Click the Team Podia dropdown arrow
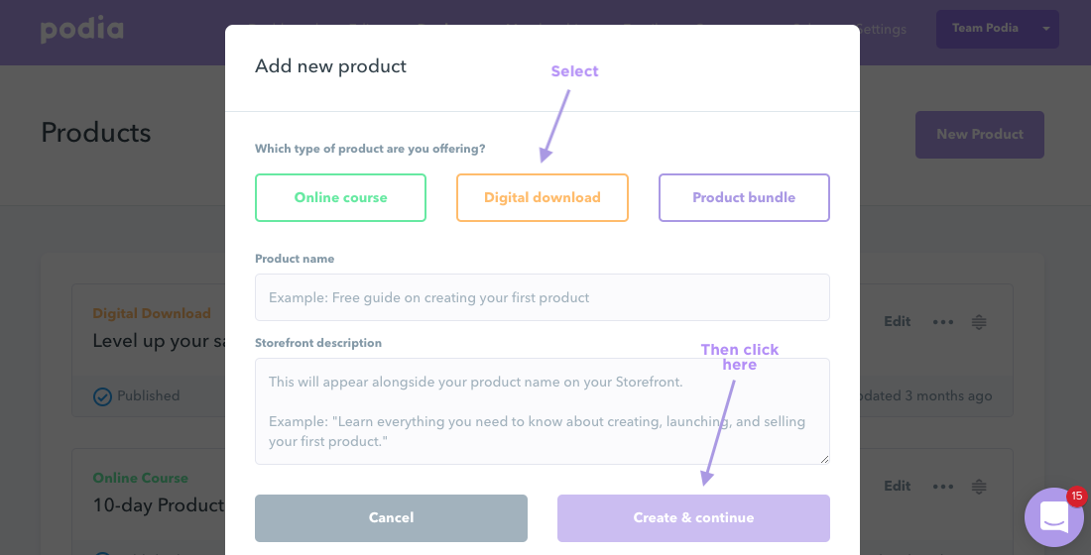1091x555 pixels. 1045,29
